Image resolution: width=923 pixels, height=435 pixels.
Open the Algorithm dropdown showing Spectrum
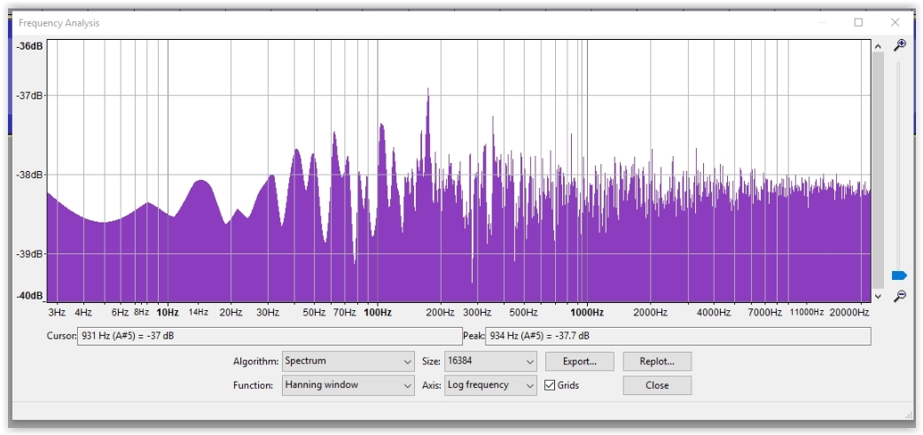coord(348,361)
